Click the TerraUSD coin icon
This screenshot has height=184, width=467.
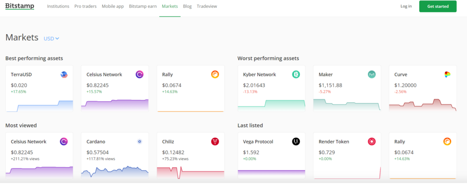[x=64, y=74]
